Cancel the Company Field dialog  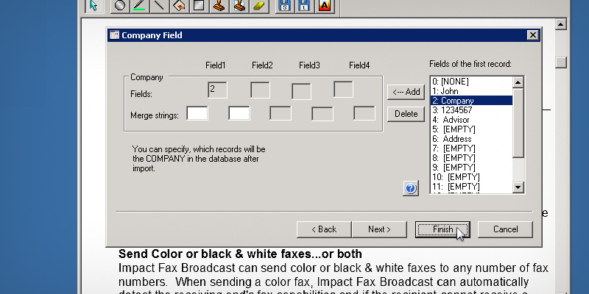(x=505, y=229)
